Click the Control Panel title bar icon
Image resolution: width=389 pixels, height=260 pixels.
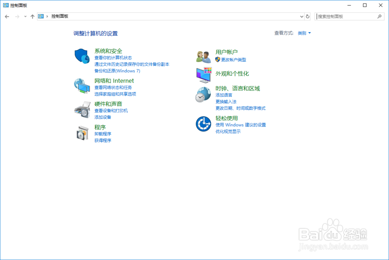coord(6,5)
